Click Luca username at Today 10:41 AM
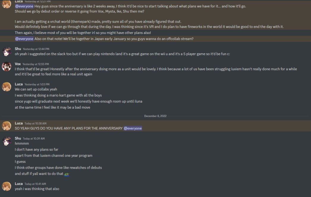The height and width of the screenshot is (197, 311). point(19,184)
